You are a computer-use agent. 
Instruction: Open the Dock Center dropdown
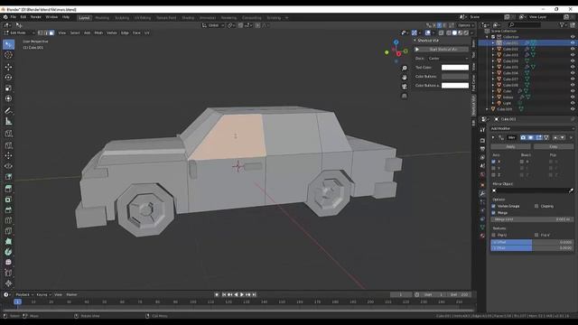[x=449, y=58]
